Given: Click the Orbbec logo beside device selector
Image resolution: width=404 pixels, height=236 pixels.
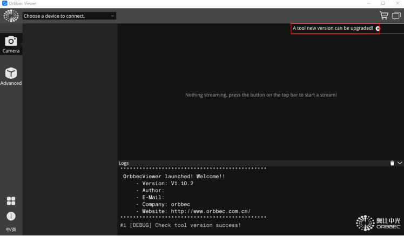Looking at the screenshot, I should (x=11, y=16).
